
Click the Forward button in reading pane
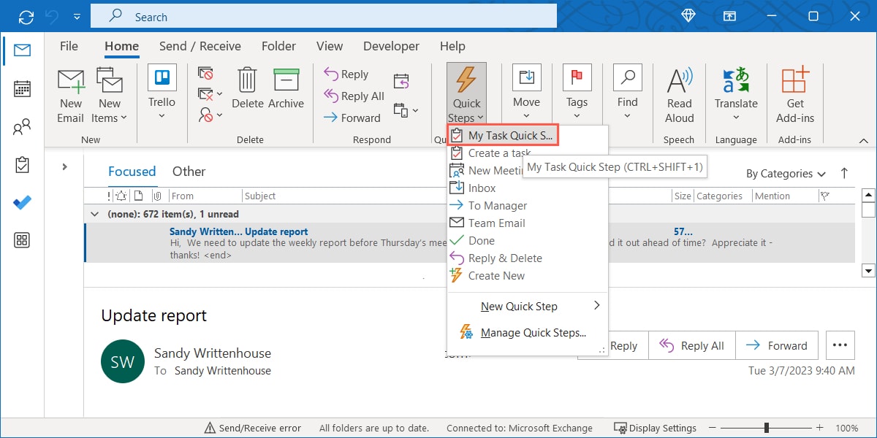click(777, 346)
